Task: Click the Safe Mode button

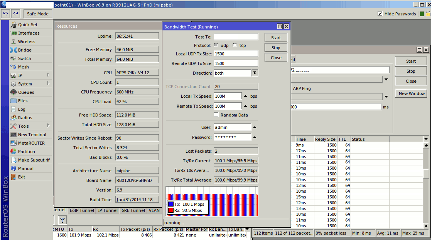Action: [x=37, y=13]
